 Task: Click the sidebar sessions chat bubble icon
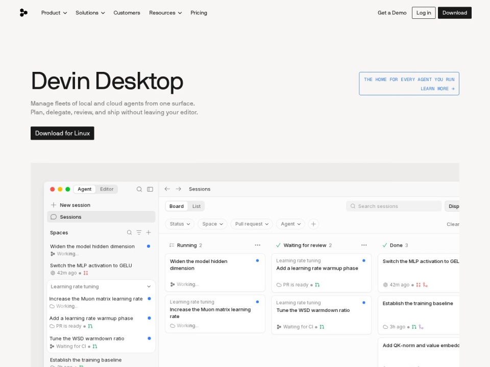(54, 217)
